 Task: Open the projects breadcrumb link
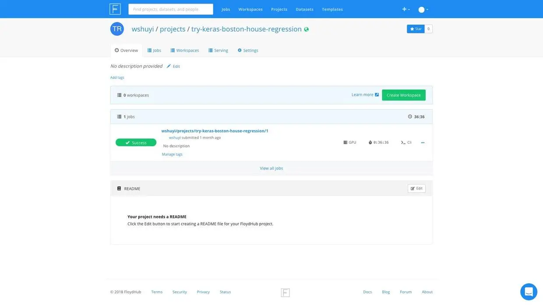[x=173, y=29]
